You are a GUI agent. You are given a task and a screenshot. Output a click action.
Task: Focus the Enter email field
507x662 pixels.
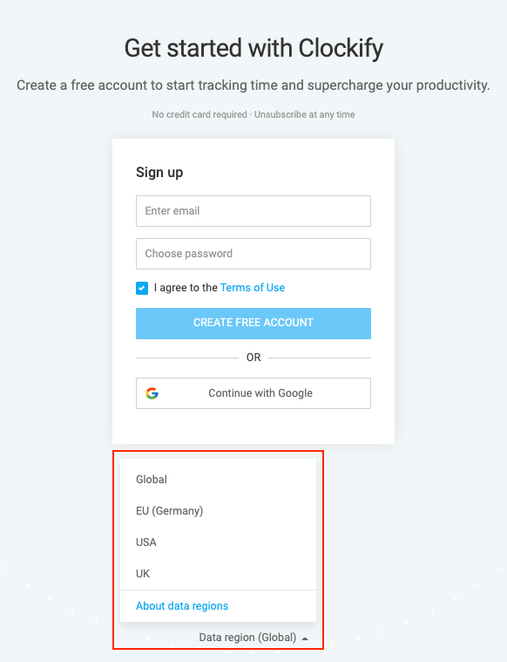[x=253, y=211]
